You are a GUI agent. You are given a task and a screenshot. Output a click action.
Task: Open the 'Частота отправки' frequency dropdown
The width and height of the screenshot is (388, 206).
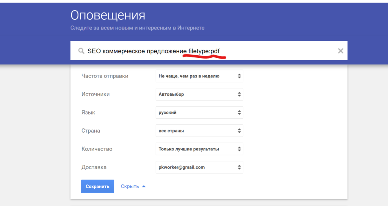click(199, 76)
